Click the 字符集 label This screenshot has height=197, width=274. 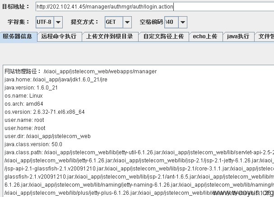pos(18,22)
